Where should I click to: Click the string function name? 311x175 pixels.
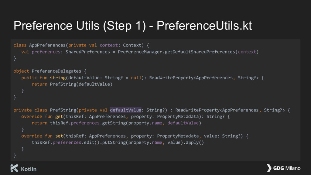click(58, 78)
